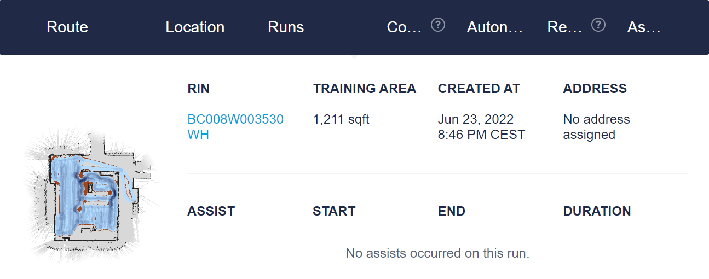The image size is (709, 279).
Task: Click the "No address assigned" text
Action: pyautogui.click(x=596, y=127)
